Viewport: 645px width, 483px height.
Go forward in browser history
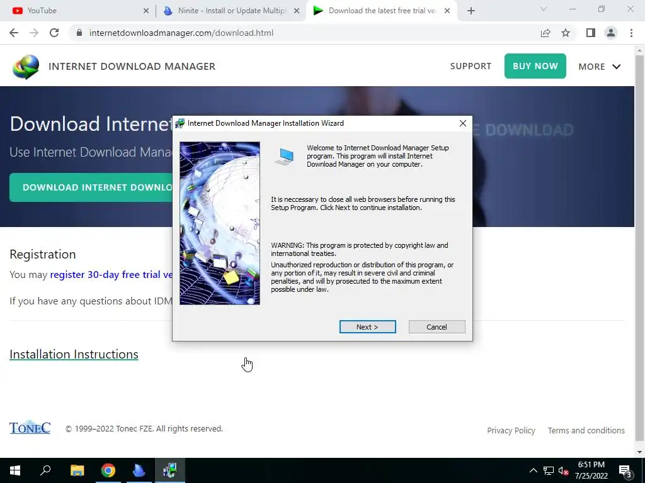[34, 33]
